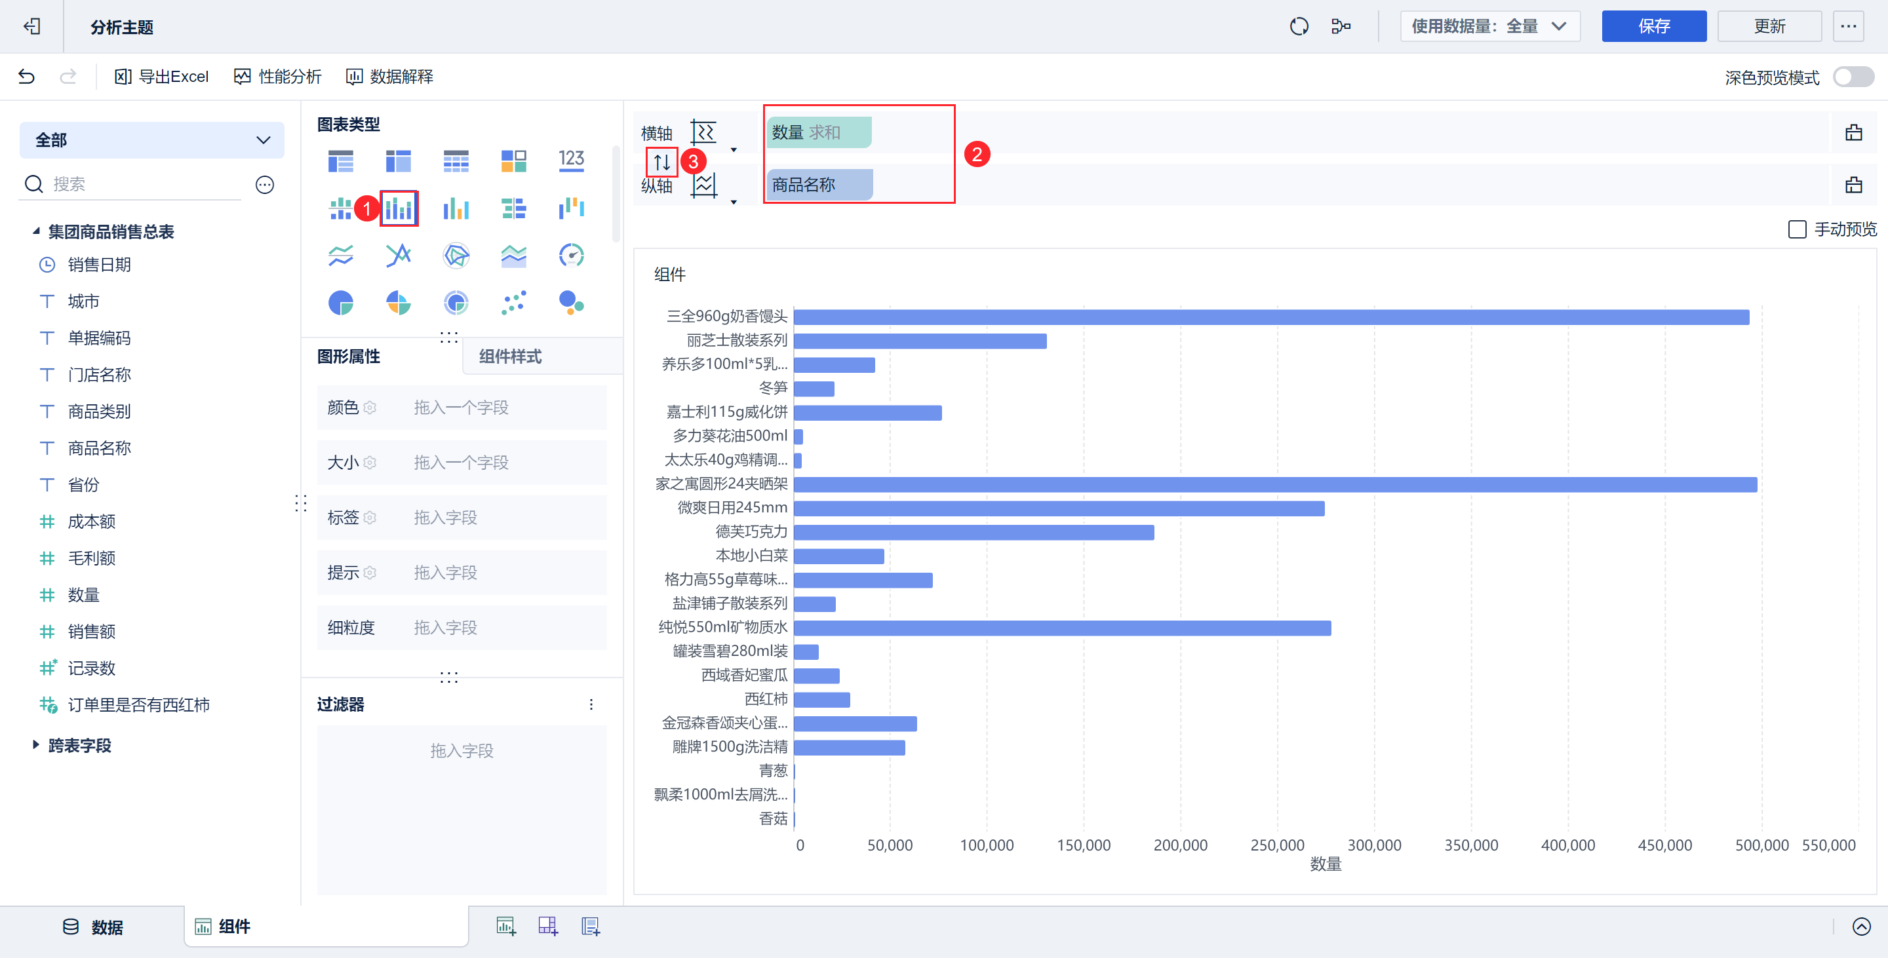Screen dimensions: 1888x958
Task: Select the scatter plot chart icon
Action: pyautogui.click(x=513, y=303)
